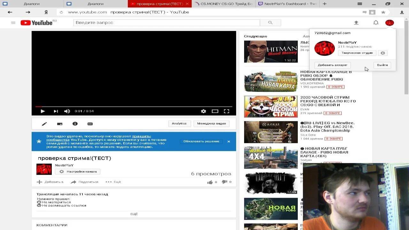Screen dimensions: 409x230
Task: Go forward in browser
Action: [28, 12]
